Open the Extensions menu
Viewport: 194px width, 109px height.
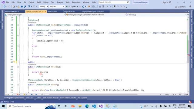76,2
